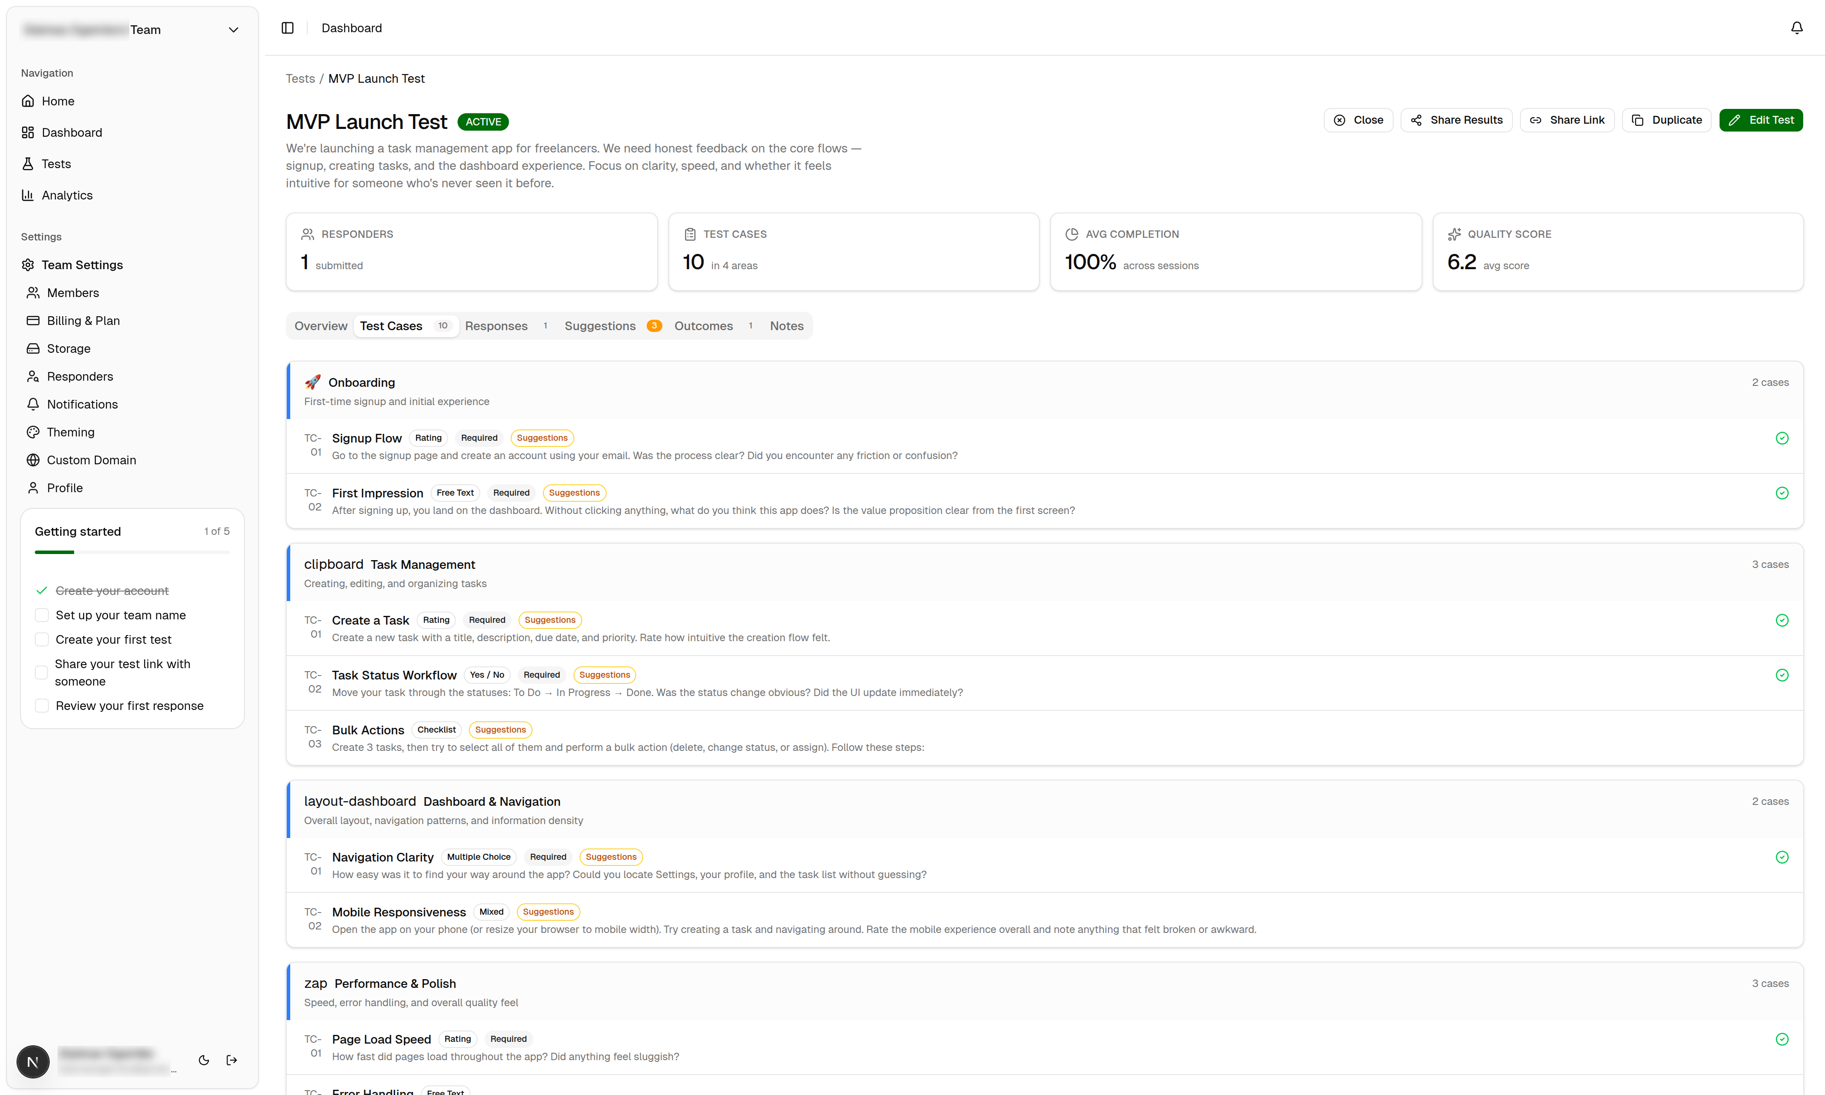Open the Suggestions tab
1825x1095 pixels.
click(600, 325)
